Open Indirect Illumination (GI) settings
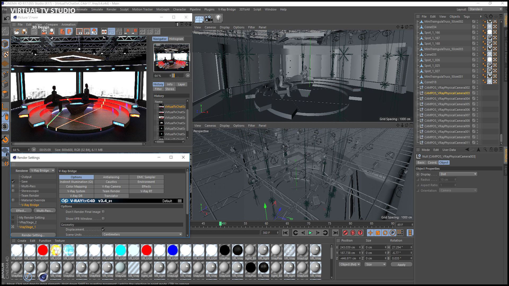The width and height of the screenshot is (509, 286). click(x=76, y=182)
